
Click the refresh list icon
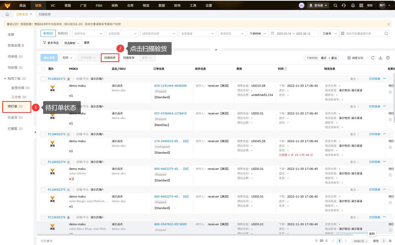coord(373,58)
